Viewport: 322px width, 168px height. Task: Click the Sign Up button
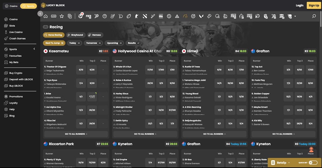[313, 5]
